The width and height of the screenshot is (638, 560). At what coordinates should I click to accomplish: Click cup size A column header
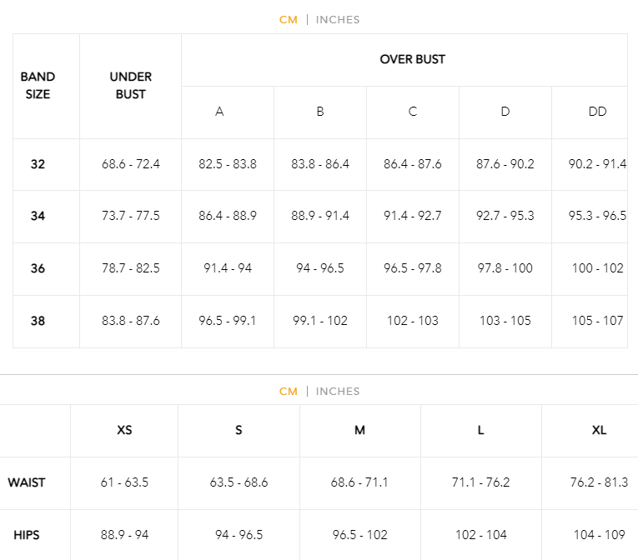pos(219,112)
